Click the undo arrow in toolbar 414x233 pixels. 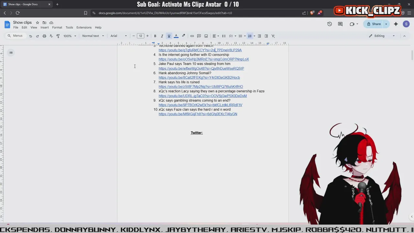[31, 36]
